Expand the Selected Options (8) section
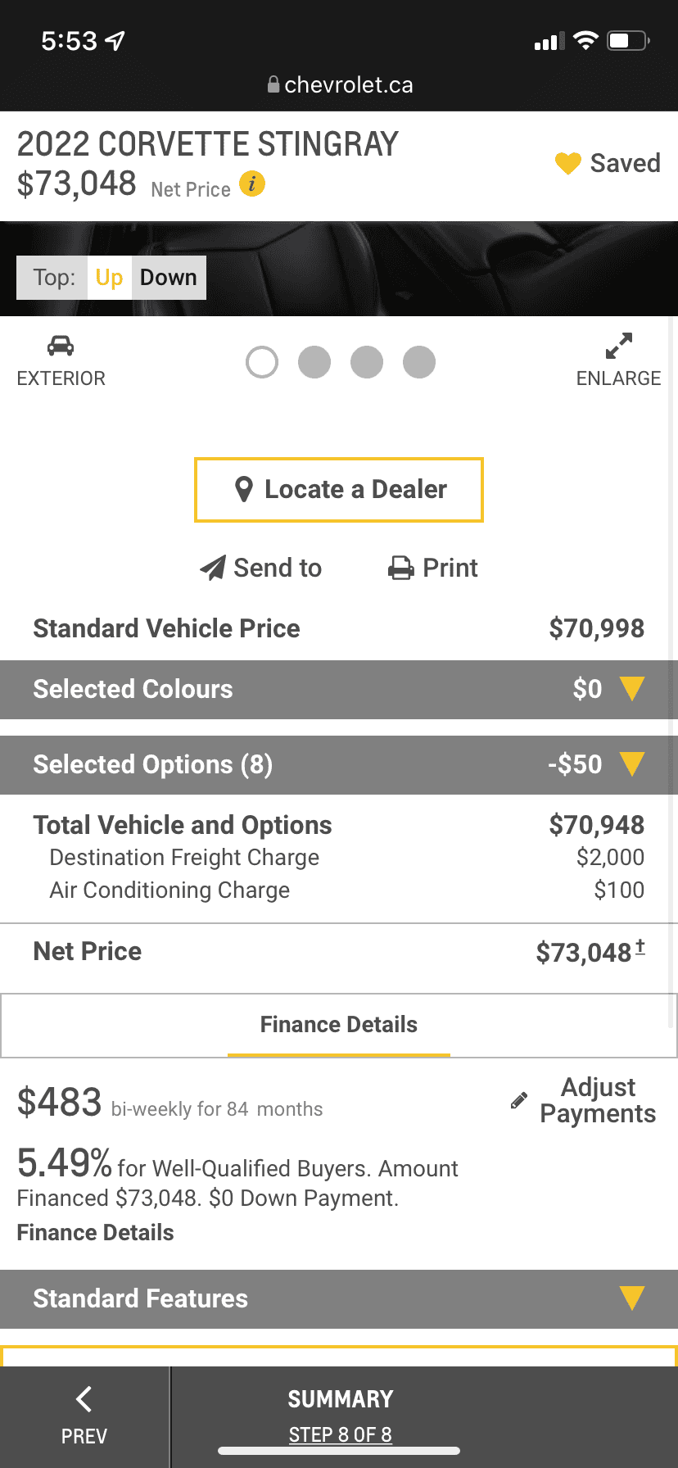 339,765
